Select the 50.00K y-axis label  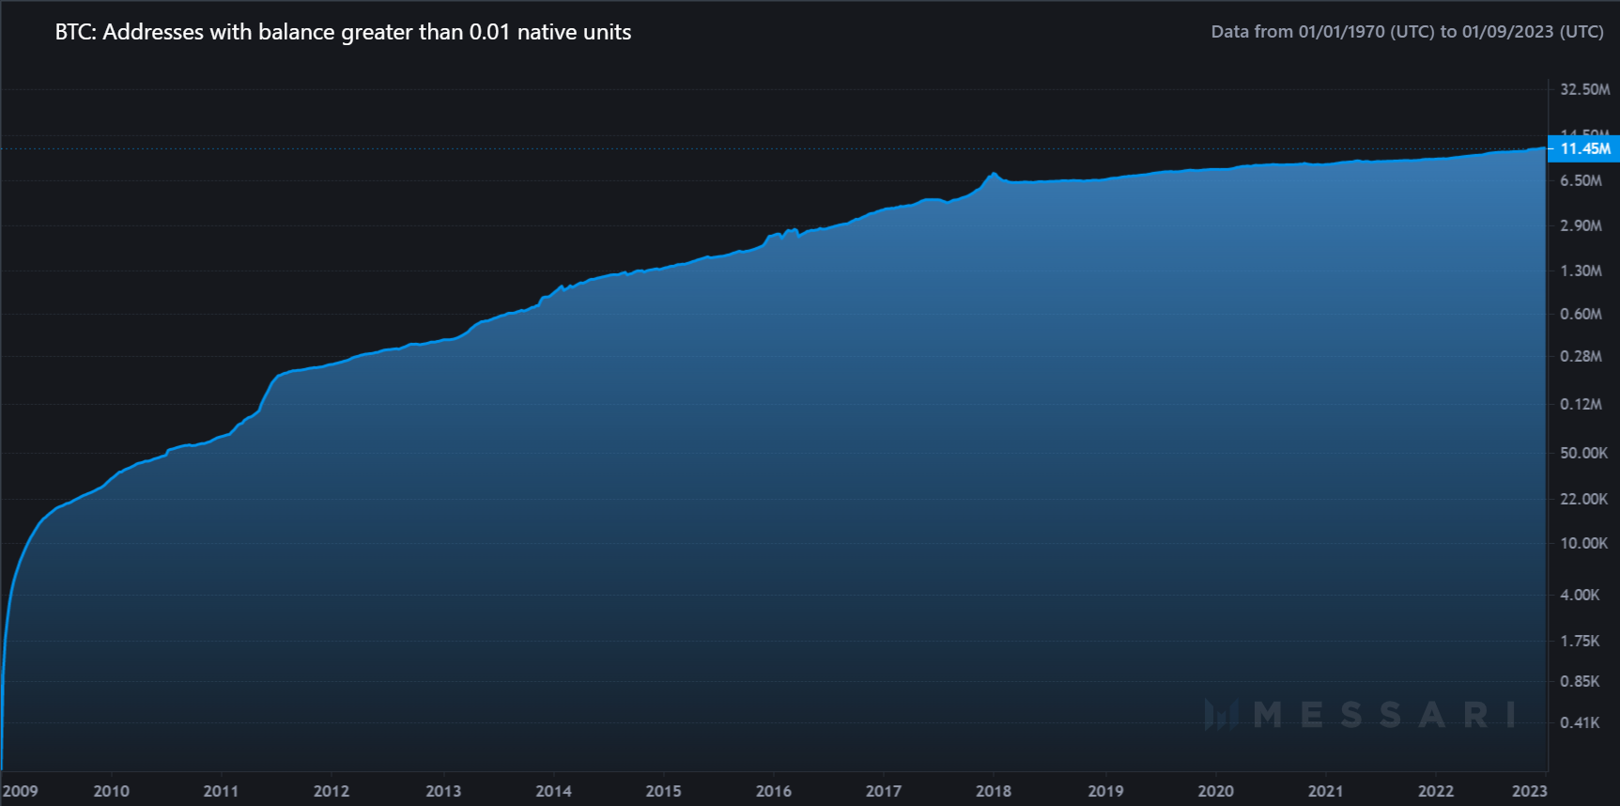coord(1583,453)
